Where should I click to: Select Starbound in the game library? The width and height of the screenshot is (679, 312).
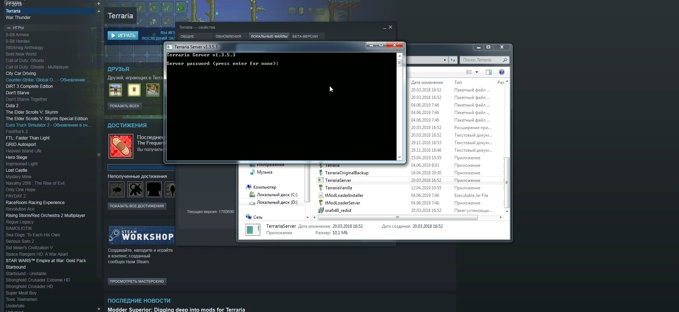point(16,267)
